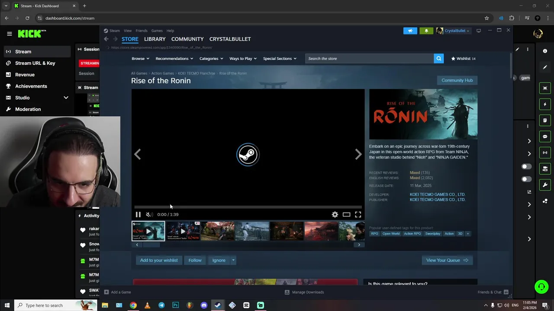Click the Windows Start button
Viewport: 554px width, 311px height.
tap(7, 305)
